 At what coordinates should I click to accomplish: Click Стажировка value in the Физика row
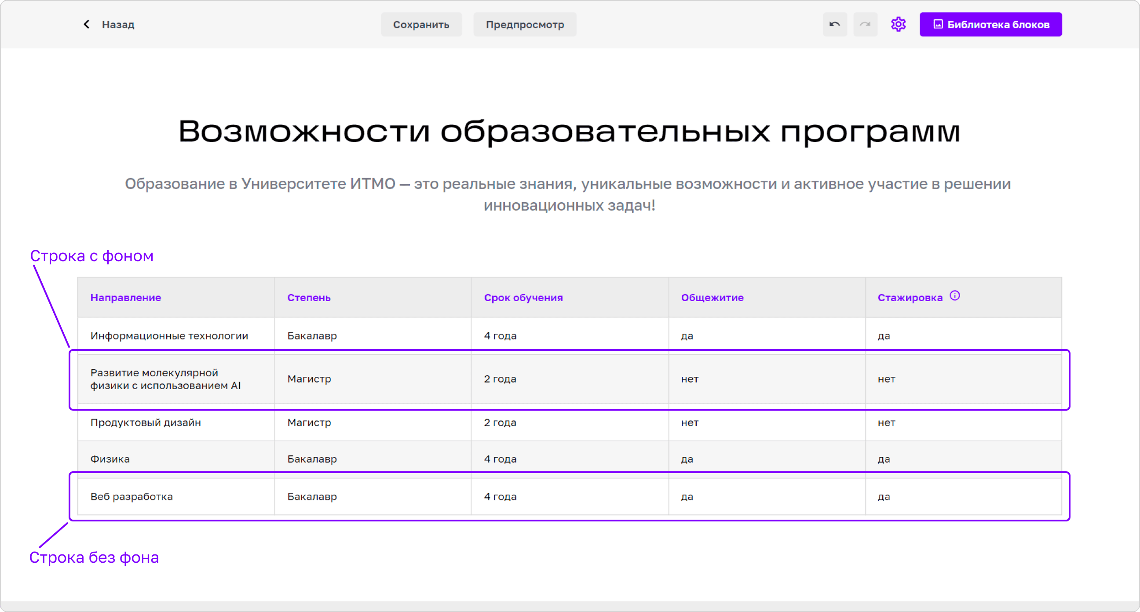point(884,459)
